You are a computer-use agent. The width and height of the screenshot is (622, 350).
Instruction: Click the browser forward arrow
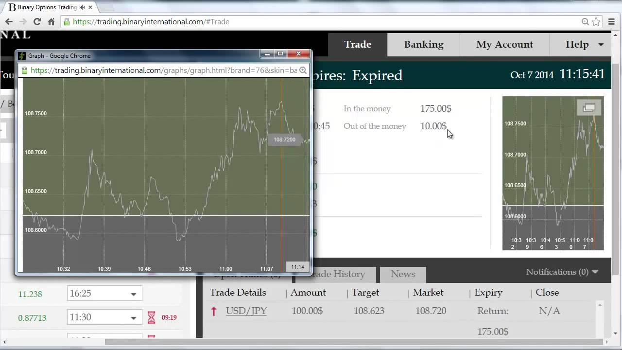coord(23,21)
